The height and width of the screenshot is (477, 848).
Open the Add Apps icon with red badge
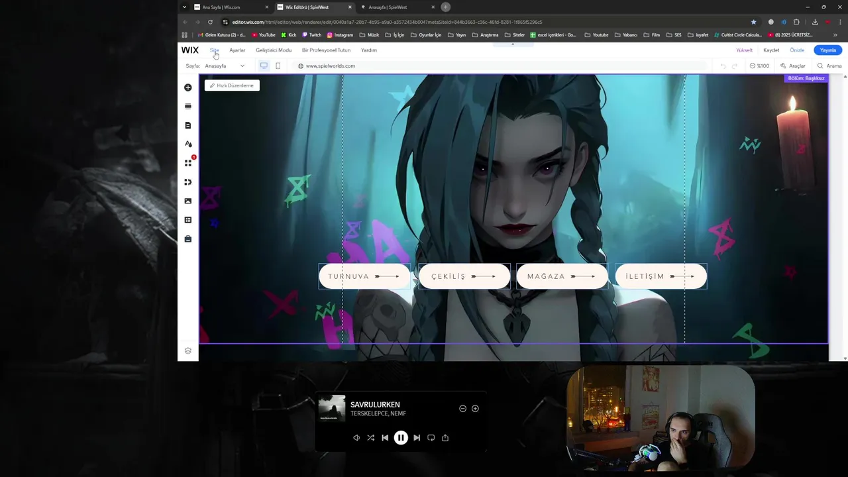(188, 163)
